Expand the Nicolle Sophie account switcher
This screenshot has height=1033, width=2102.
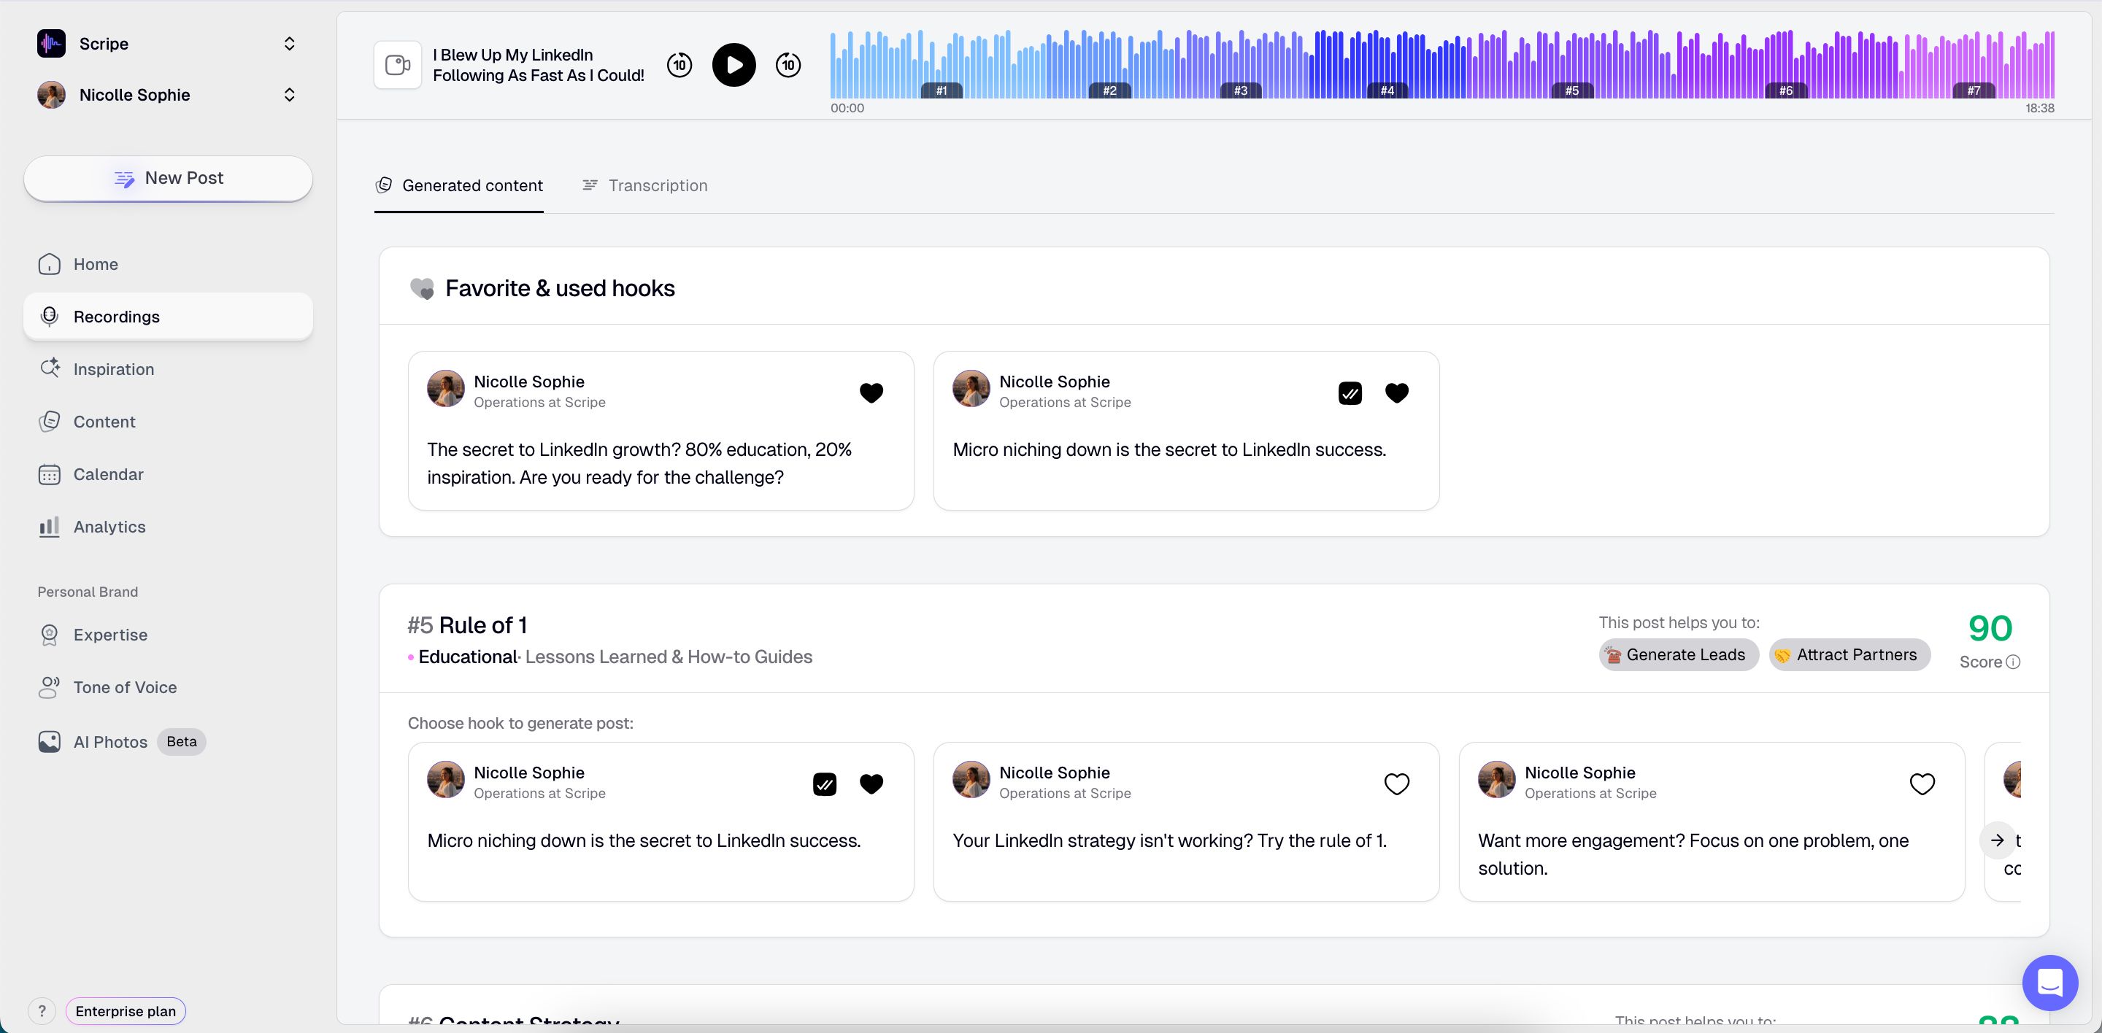[289, 95]
